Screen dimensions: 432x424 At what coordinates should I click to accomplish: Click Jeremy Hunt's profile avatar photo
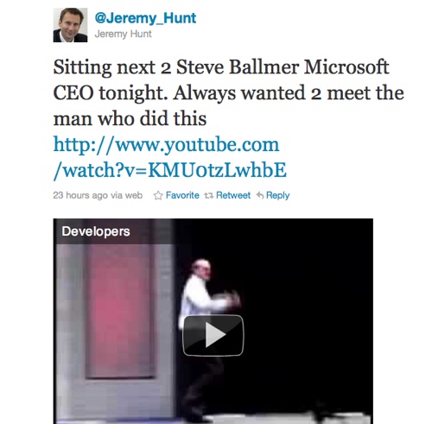(x=70, y=25)
